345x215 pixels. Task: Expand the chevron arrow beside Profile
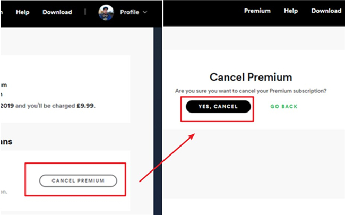pos(145,12)
